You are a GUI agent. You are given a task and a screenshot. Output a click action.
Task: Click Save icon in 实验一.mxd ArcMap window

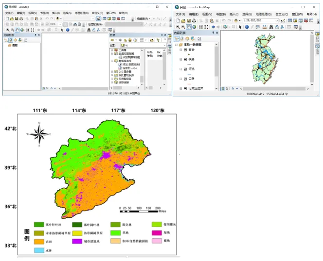point(189,20)
